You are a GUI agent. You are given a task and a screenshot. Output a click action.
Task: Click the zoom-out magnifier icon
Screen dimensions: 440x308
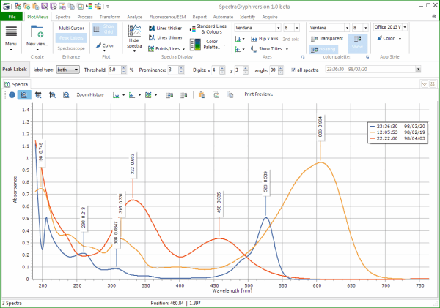point(66,95)
